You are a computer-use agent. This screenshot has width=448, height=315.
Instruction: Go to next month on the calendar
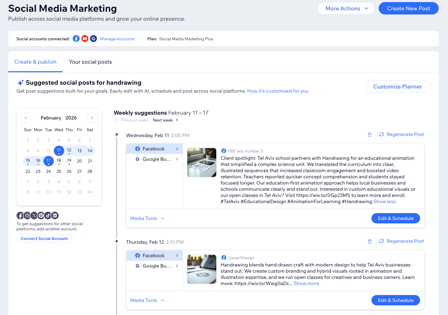(92, 117)
